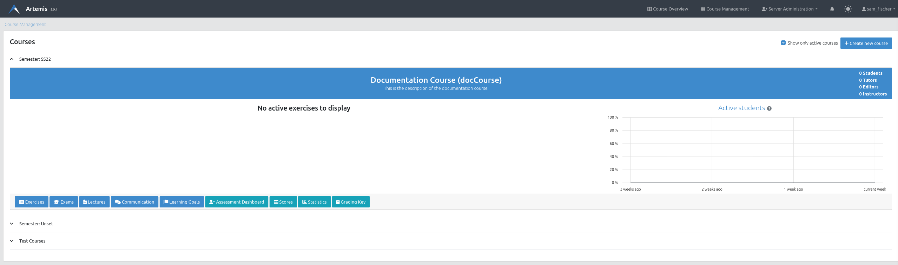Click the Artemis logo icon

point(14,9)
